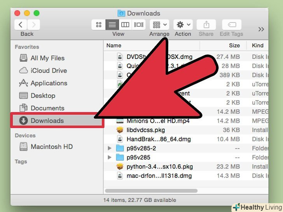
Task: Go back with the Back arrow button
Action: coord(21,24)
